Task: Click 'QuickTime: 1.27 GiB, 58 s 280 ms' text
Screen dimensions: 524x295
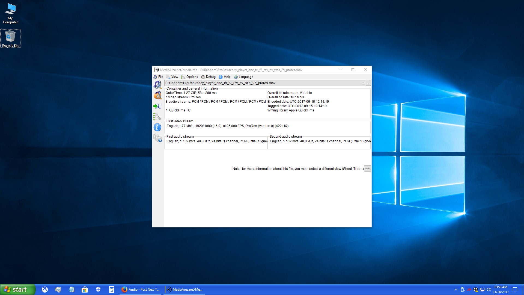Action: point(191,93)
